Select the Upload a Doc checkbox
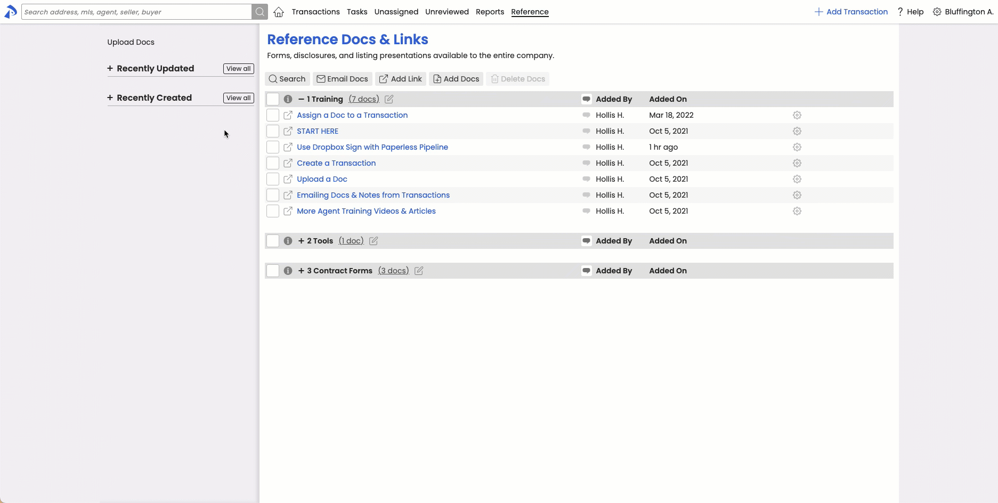 [x=273, y=179]
